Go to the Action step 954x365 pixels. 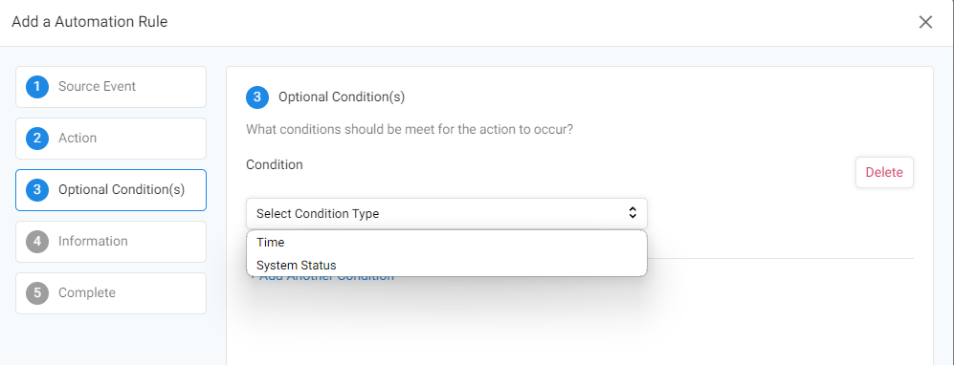[111, 139]
